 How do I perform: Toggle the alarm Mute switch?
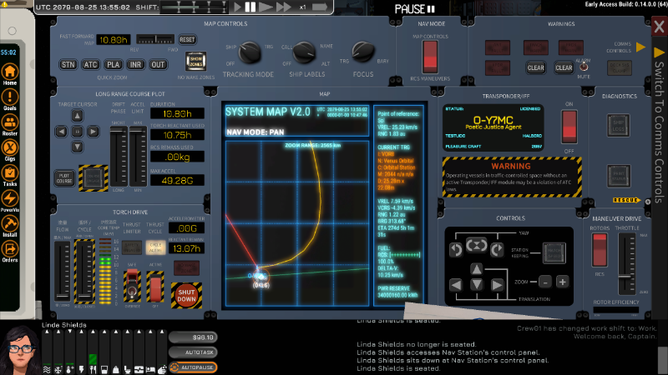point(584,67)
